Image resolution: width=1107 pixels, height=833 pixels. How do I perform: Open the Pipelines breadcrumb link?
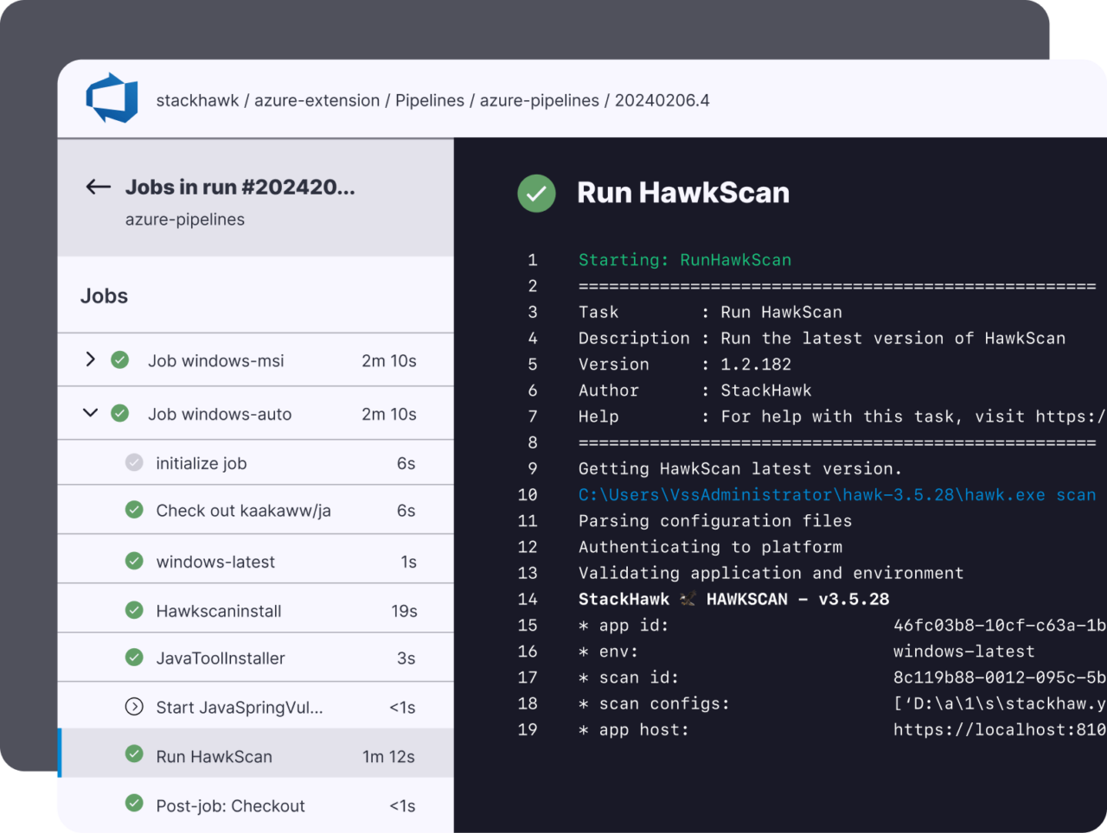430,100
